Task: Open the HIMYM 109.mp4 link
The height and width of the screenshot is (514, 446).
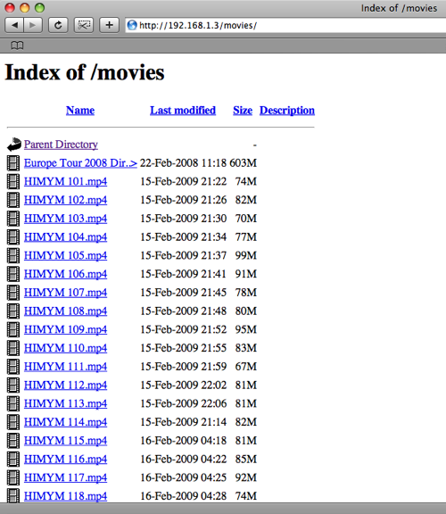Action: click(x=65, y=329)
